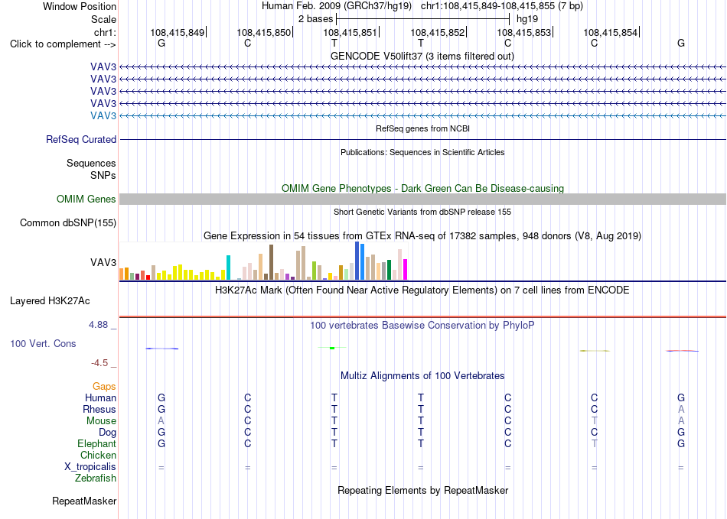The width and height of the screenshot is (727, 519).
Task: Click the 'Gaps' label in Multiz track
Action: [104, 386]
